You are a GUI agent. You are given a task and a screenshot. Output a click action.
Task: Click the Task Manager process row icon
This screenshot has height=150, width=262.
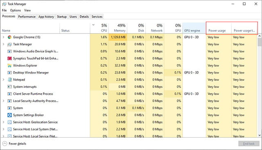[x=9, y=45]
